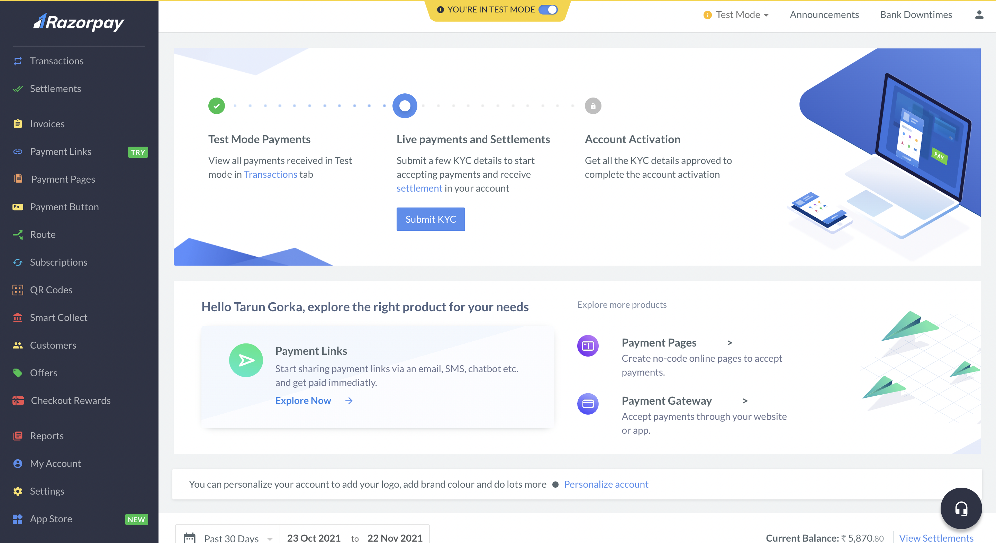Click the green Payment Links paper-plane icon
The width and height of the screenshot is (996, 543).
click(246, 360)
